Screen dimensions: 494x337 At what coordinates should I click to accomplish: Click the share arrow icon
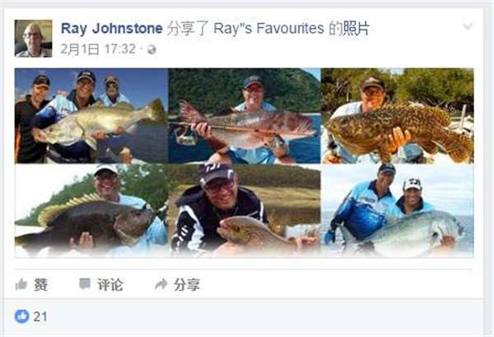[x=161, y=284]
